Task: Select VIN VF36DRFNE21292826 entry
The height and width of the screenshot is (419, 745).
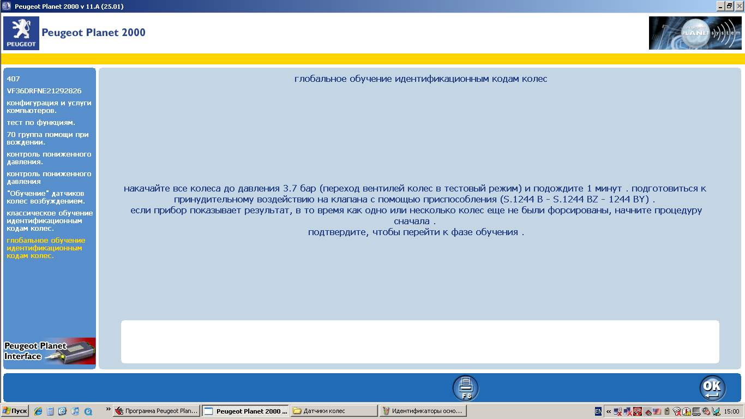Action: 44,91
